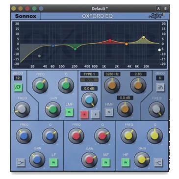Click the red circle in title bar
179x179 pixels.
coord(27,8)
